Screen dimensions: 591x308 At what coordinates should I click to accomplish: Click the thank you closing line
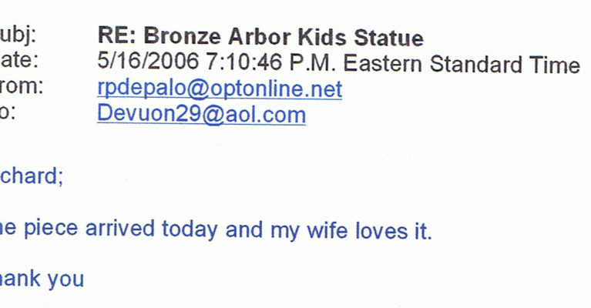(x=42, y=279)
